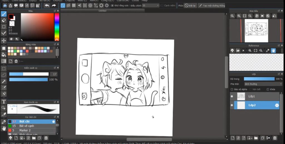Click the Navigator preview thumbnail
This screenshot has width=285, height=144.
(256, 31)
